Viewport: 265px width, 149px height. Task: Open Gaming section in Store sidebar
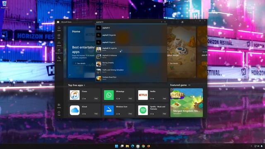59,43
